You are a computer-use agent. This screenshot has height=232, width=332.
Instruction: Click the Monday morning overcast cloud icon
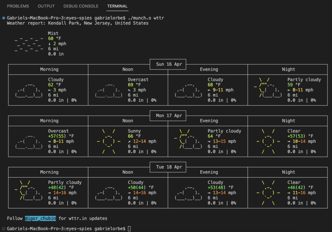click(x=29, y=142)
